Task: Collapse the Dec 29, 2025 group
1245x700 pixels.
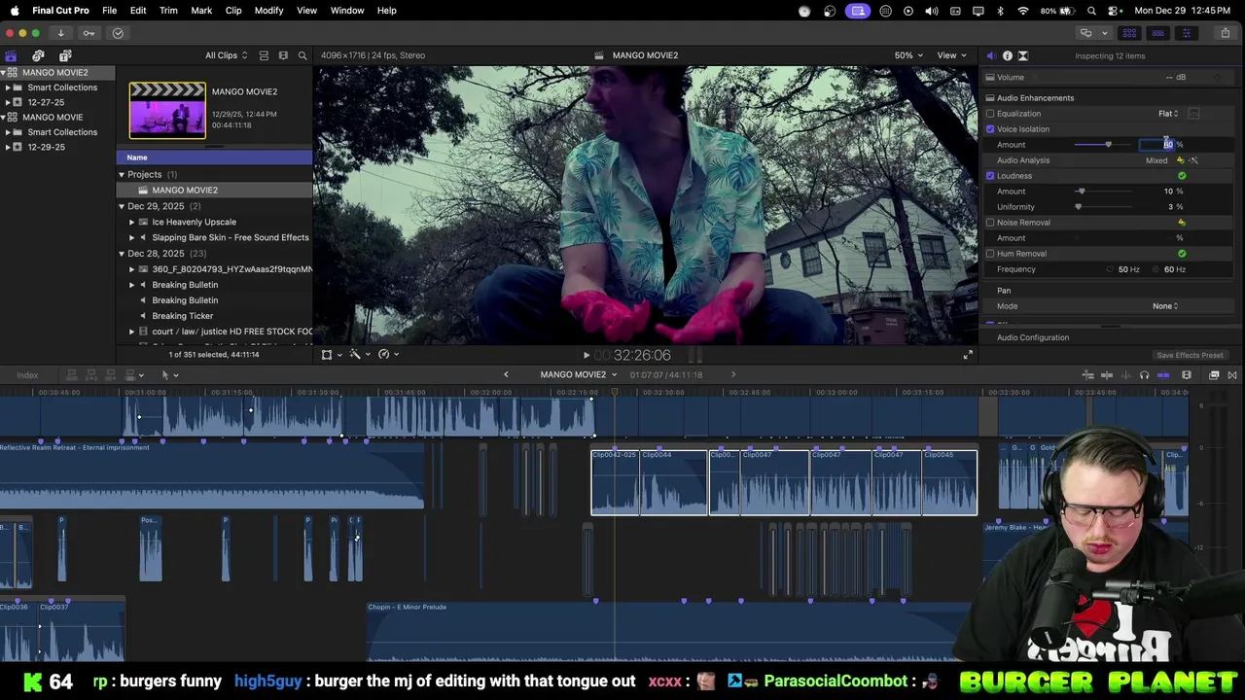Action: [x=122, y=206]
